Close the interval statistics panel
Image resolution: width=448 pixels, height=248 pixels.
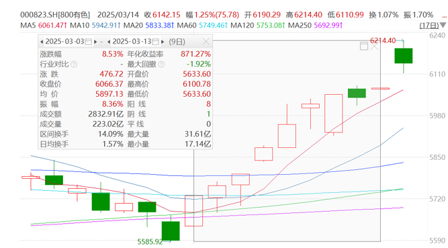tap(206, 42)
